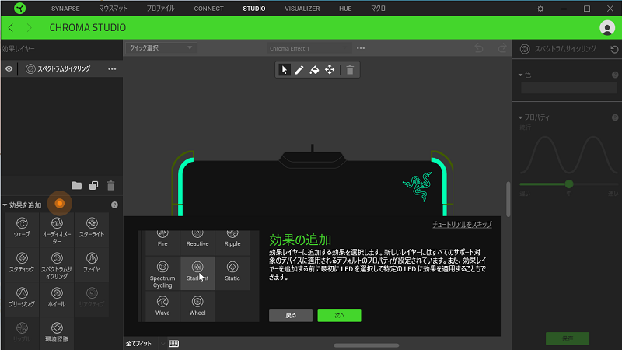Click the trash icon in the canvas toolbar

pyautogui.click(x=350, y=70)
